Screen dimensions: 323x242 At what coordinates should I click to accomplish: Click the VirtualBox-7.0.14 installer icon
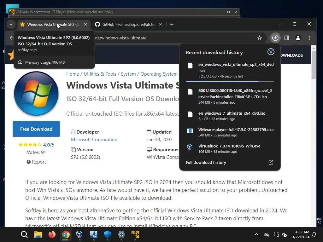(190, 147)
